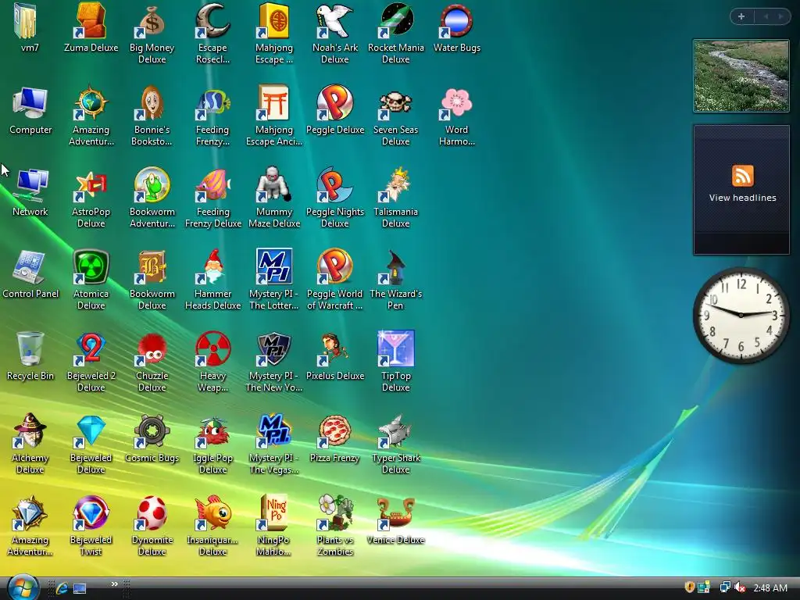
Task: Click the 2:48 AM taskbar clock
Action: 770,587
